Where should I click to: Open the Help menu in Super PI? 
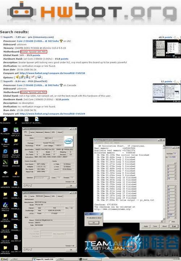[x=117, y=143]
